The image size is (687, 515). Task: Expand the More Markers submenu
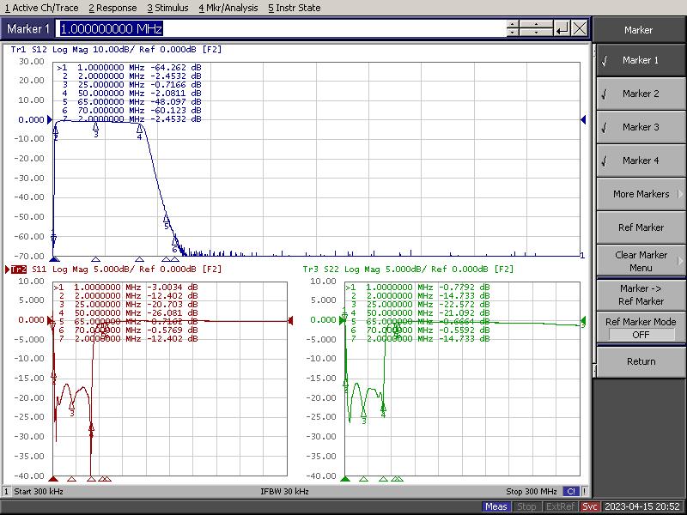click(x=640, y=194)
